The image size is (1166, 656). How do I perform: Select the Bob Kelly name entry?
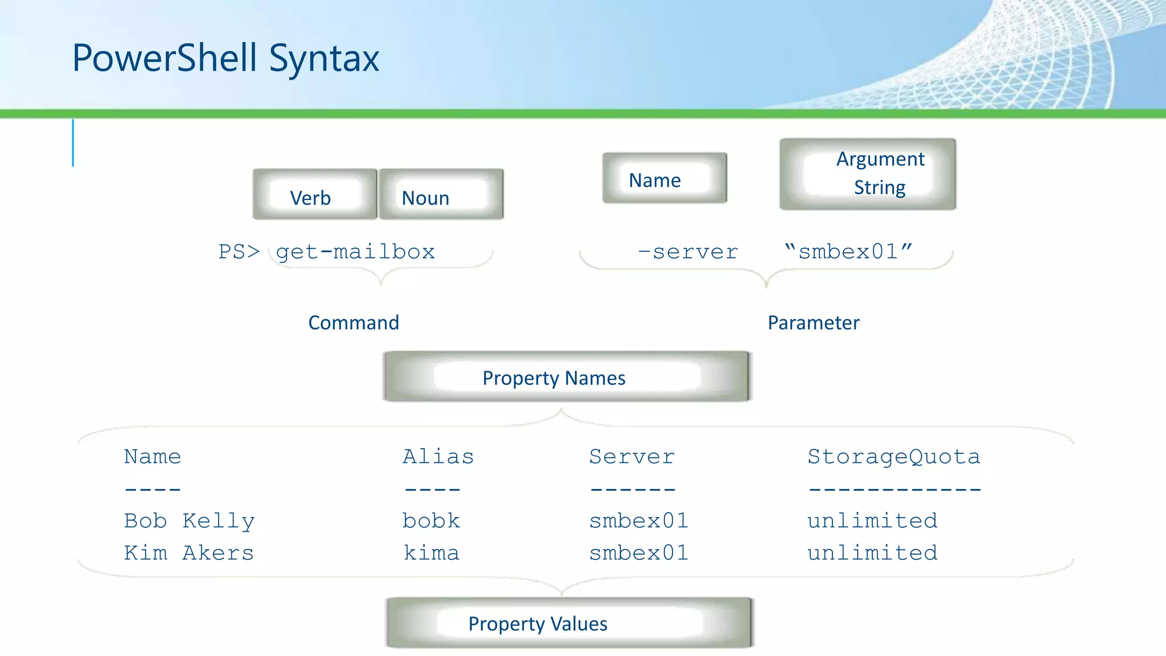[189, 521]
